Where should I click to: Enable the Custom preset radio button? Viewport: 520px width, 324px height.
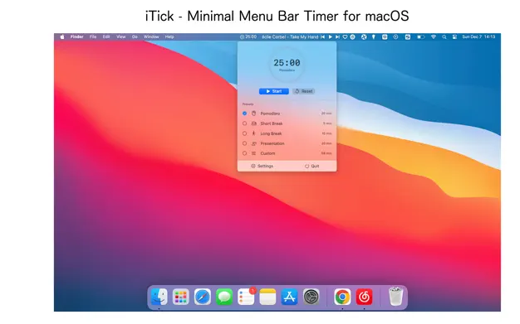(x=244, y=153)
